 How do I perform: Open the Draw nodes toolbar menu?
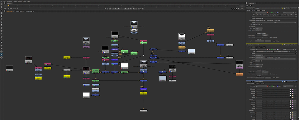click(2, 7)
